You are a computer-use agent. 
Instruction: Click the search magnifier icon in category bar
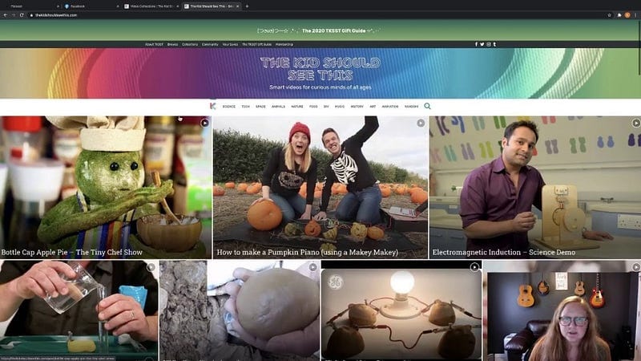pos(427,106)
